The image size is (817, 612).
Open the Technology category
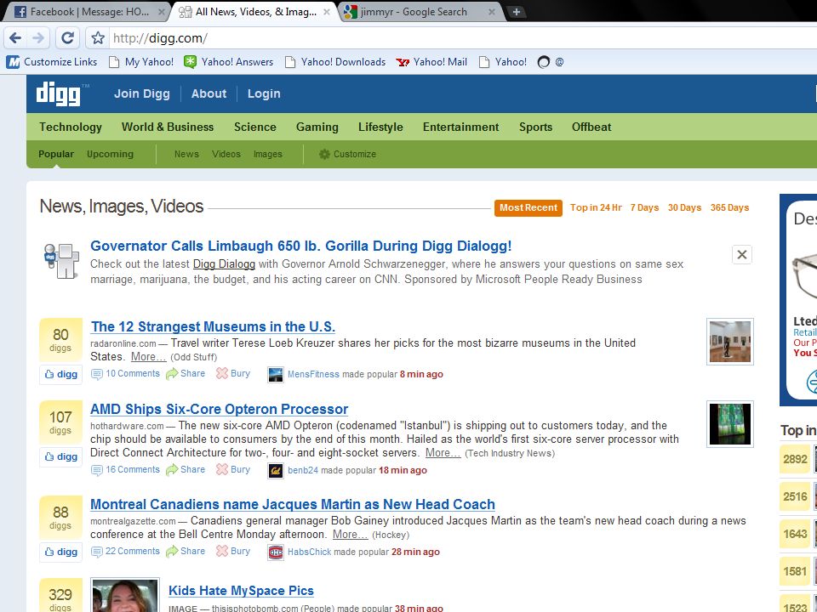coord(71,127)
